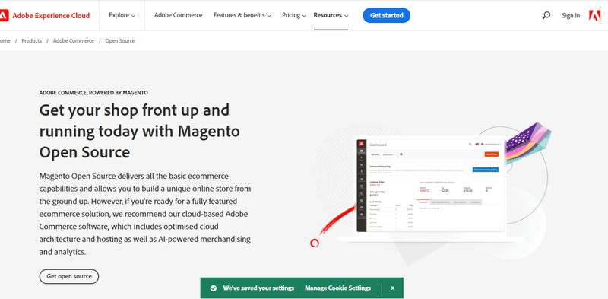Expand the Resources dropdown
Image resolution: width=608 pixels, height=299 pixels.
pos(331,15)
